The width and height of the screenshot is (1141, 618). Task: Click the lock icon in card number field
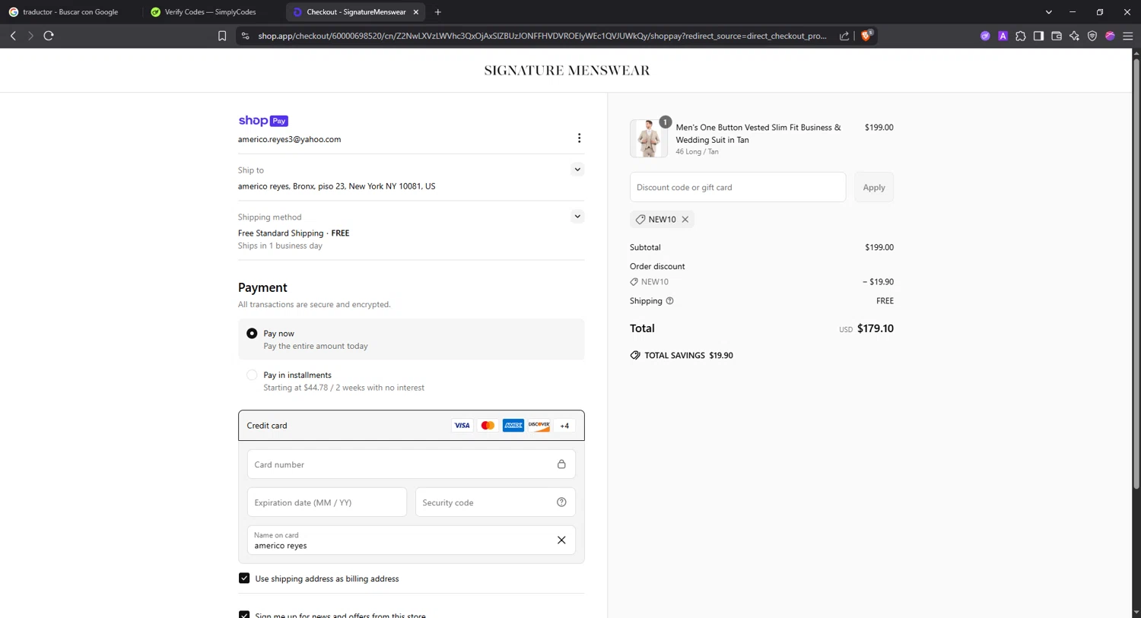[x=561, y=464]
